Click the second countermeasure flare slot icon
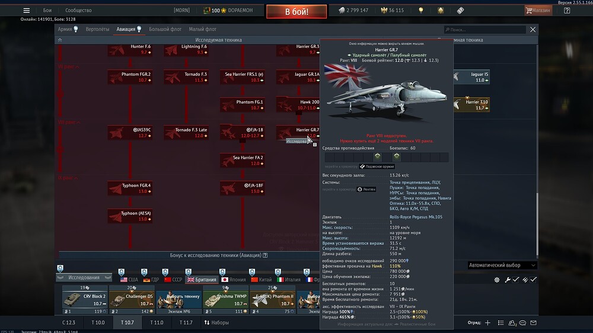 396,156
